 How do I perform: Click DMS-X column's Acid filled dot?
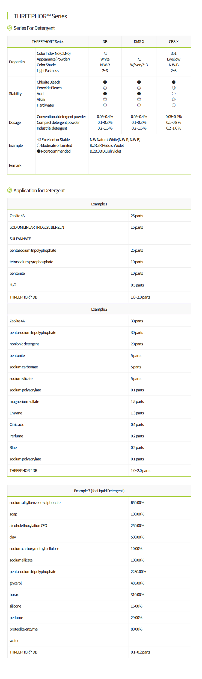pos(139,94)
